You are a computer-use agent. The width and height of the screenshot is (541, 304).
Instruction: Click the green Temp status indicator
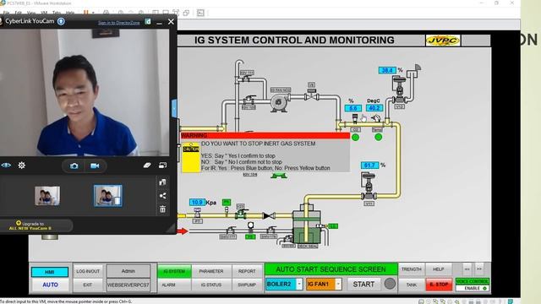(379, 137)
